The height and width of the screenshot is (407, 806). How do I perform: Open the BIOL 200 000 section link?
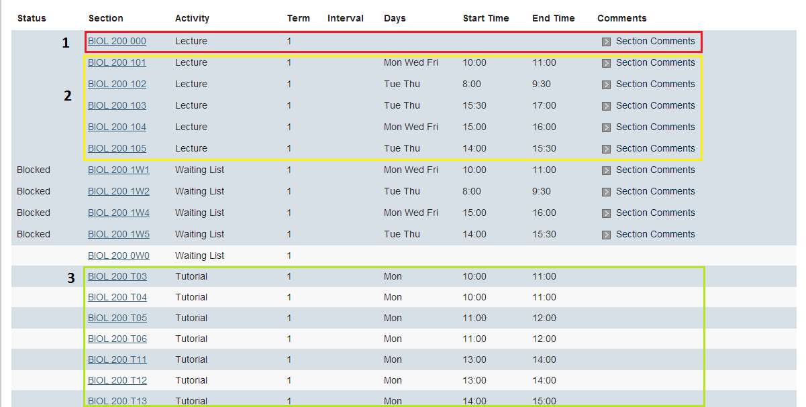[117, 41]
